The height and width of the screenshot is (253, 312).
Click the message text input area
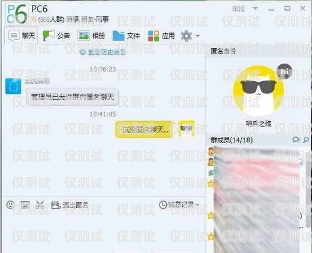click(103, 231)
